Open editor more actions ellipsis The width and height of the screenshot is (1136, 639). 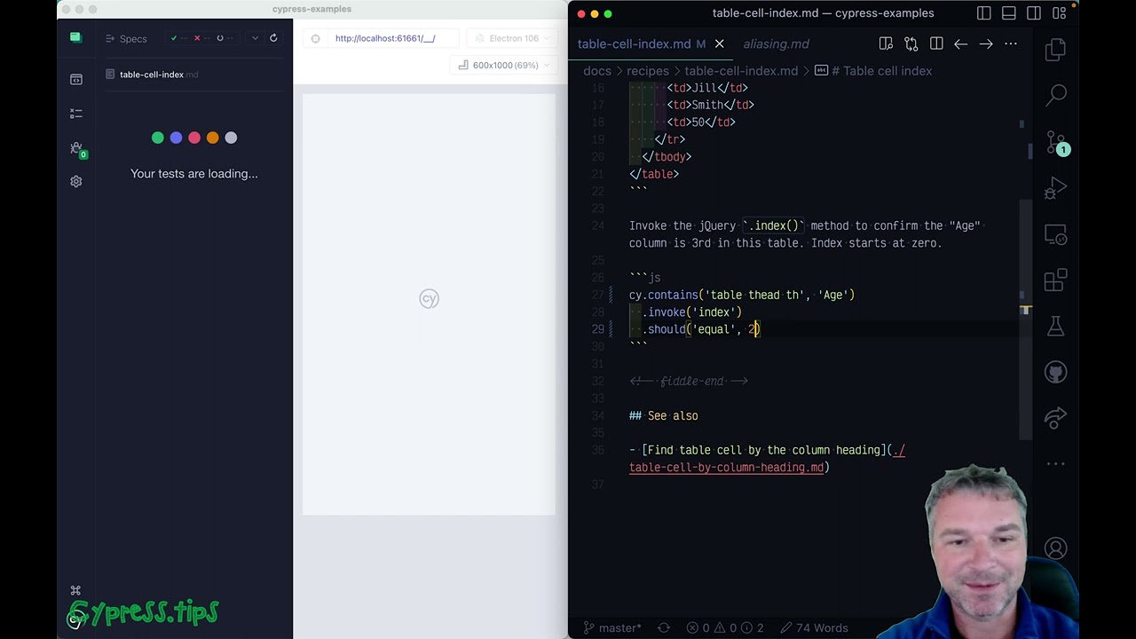(x=1011, y=44)
